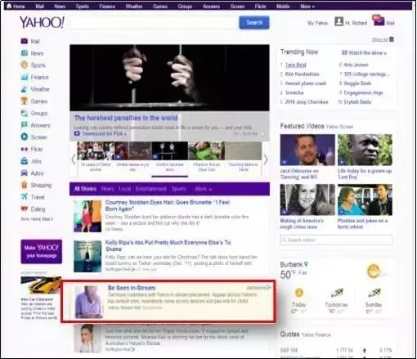Select the Sports stories tab
This screenshot has height=359, width=417.
pyautogui.click(x=178, y=189)
